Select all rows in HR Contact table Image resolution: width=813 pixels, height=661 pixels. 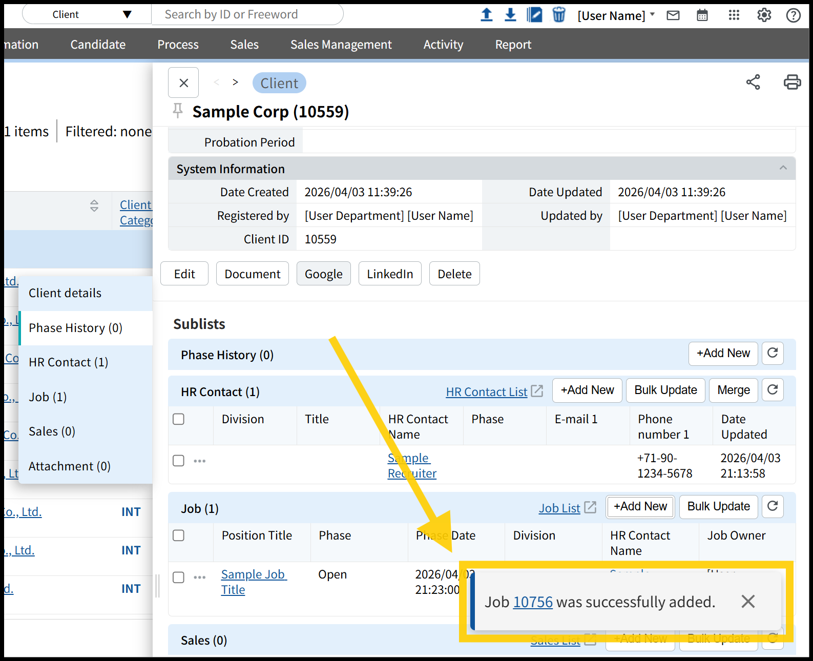(x=178, y=419)
